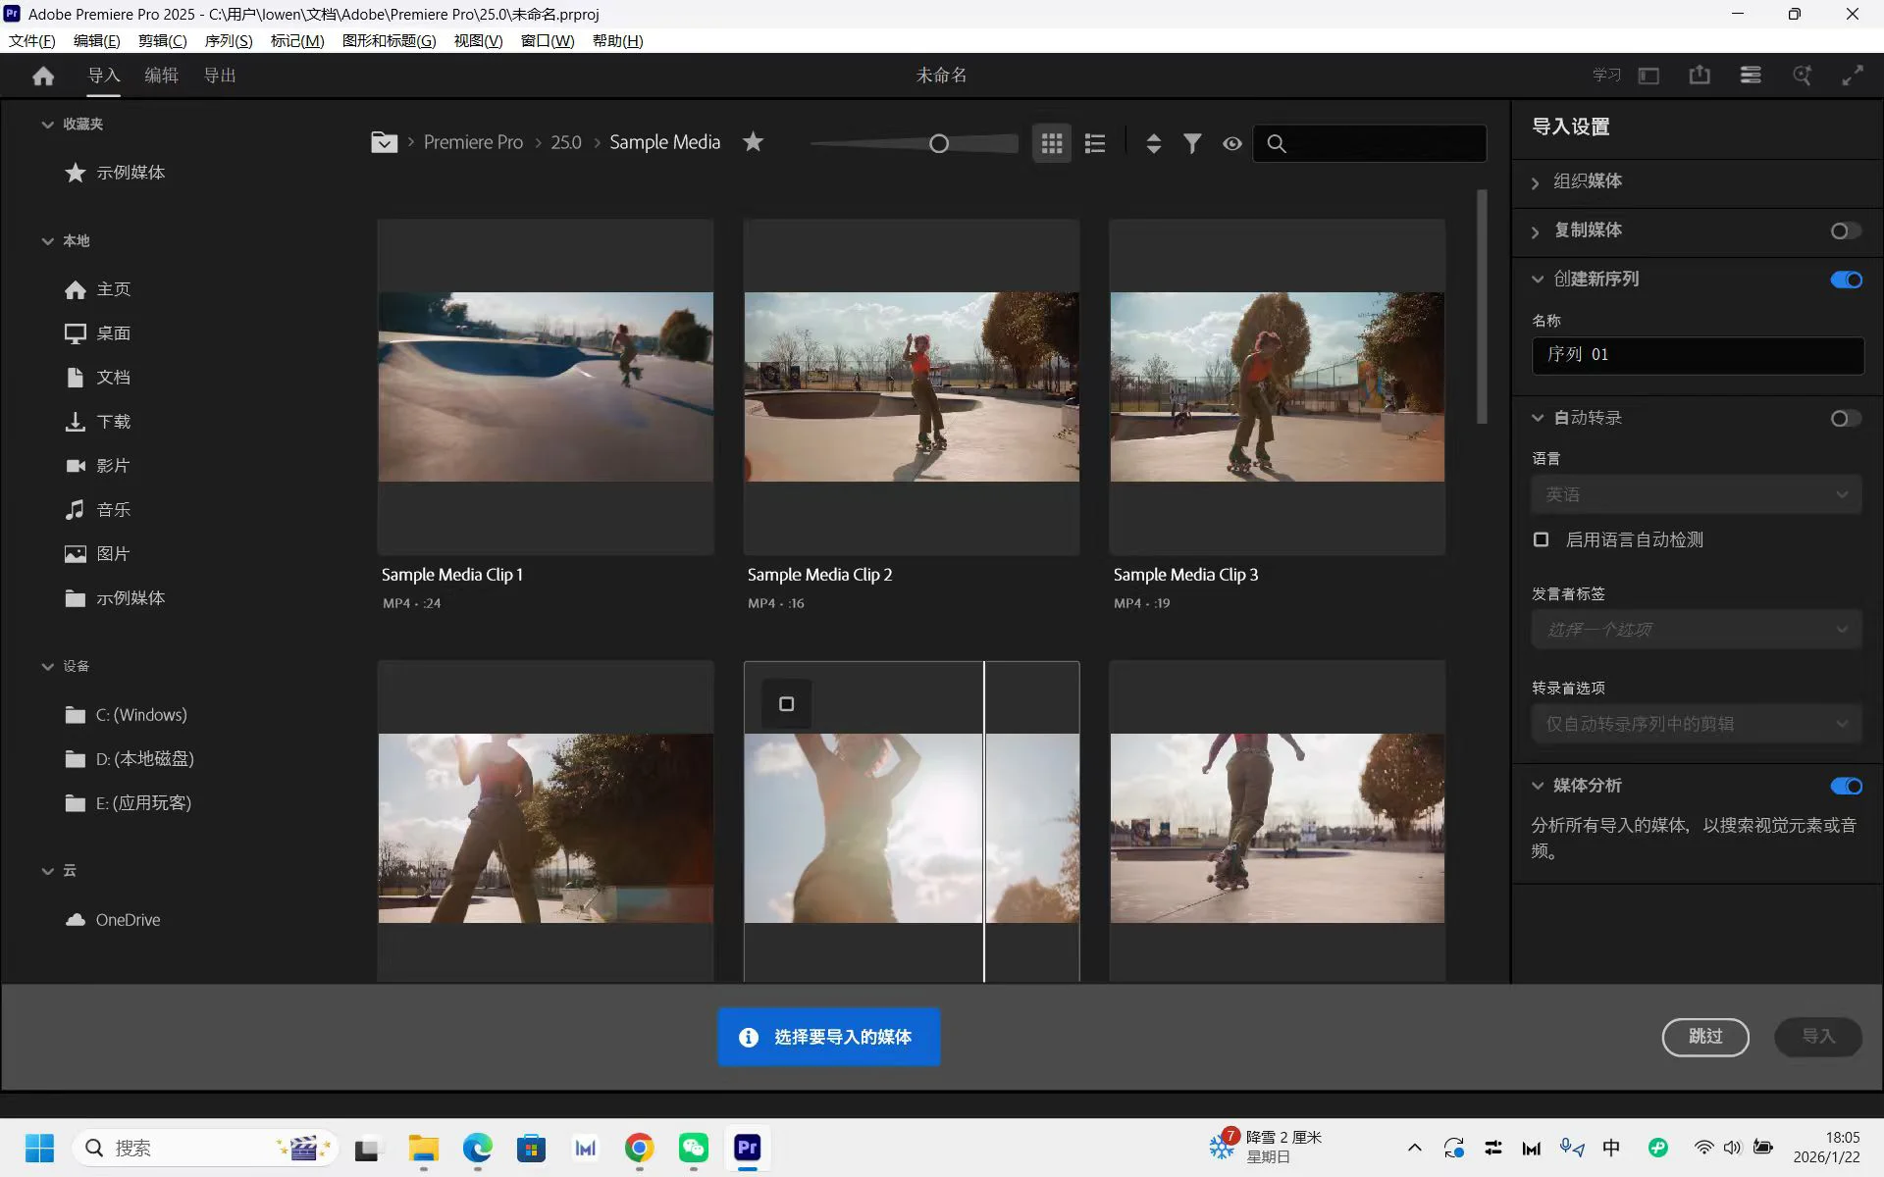Switch to the 编辑 tab
The width and height of the screenshot is (1884, 1177).
tap(161, 76)
